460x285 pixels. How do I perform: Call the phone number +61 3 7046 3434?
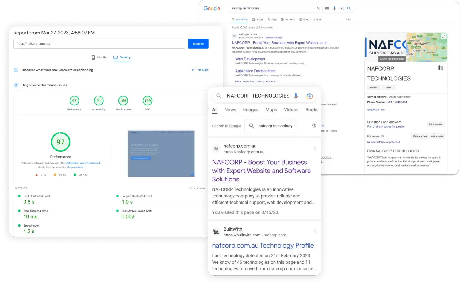click(397, 102)
